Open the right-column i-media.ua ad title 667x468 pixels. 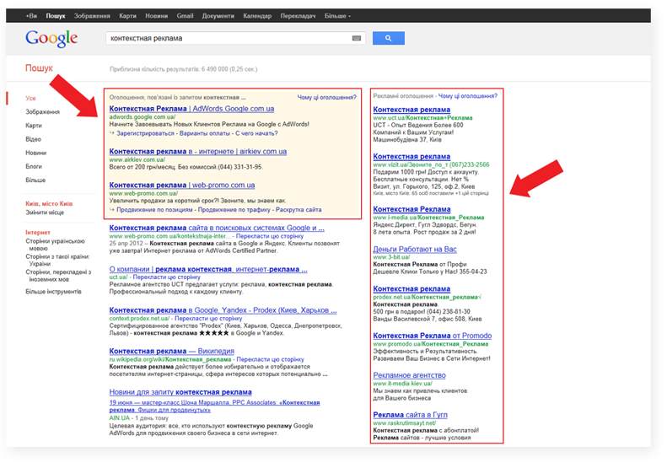coord(411,209)
